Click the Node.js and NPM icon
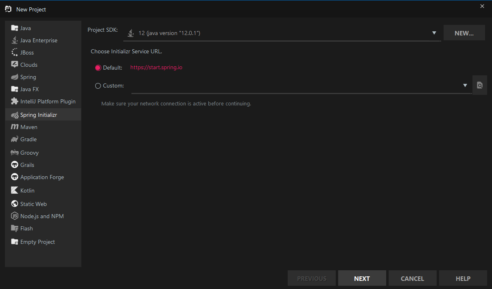The image size is (492, 289). coord(15,216)
